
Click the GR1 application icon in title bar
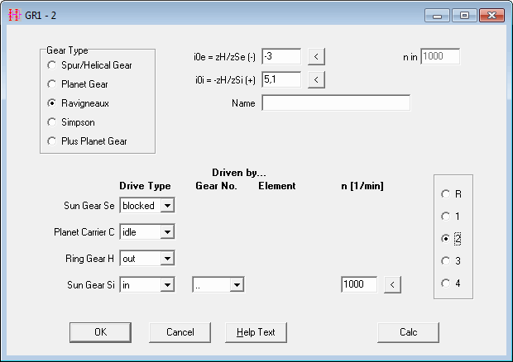tap(14, 16)
